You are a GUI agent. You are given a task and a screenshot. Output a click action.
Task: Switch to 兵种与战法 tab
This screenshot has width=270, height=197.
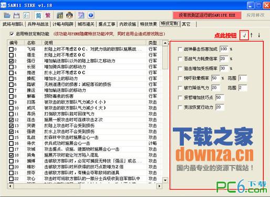[x=38, y=24]
